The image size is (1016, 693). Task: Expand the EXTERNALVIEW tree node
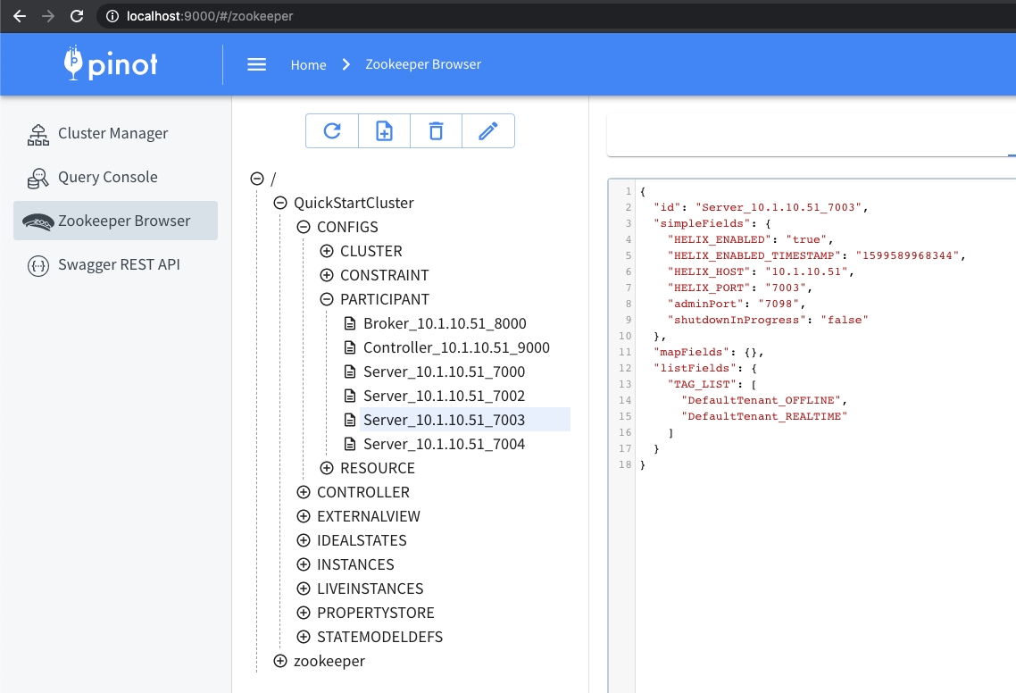[304, 516]
